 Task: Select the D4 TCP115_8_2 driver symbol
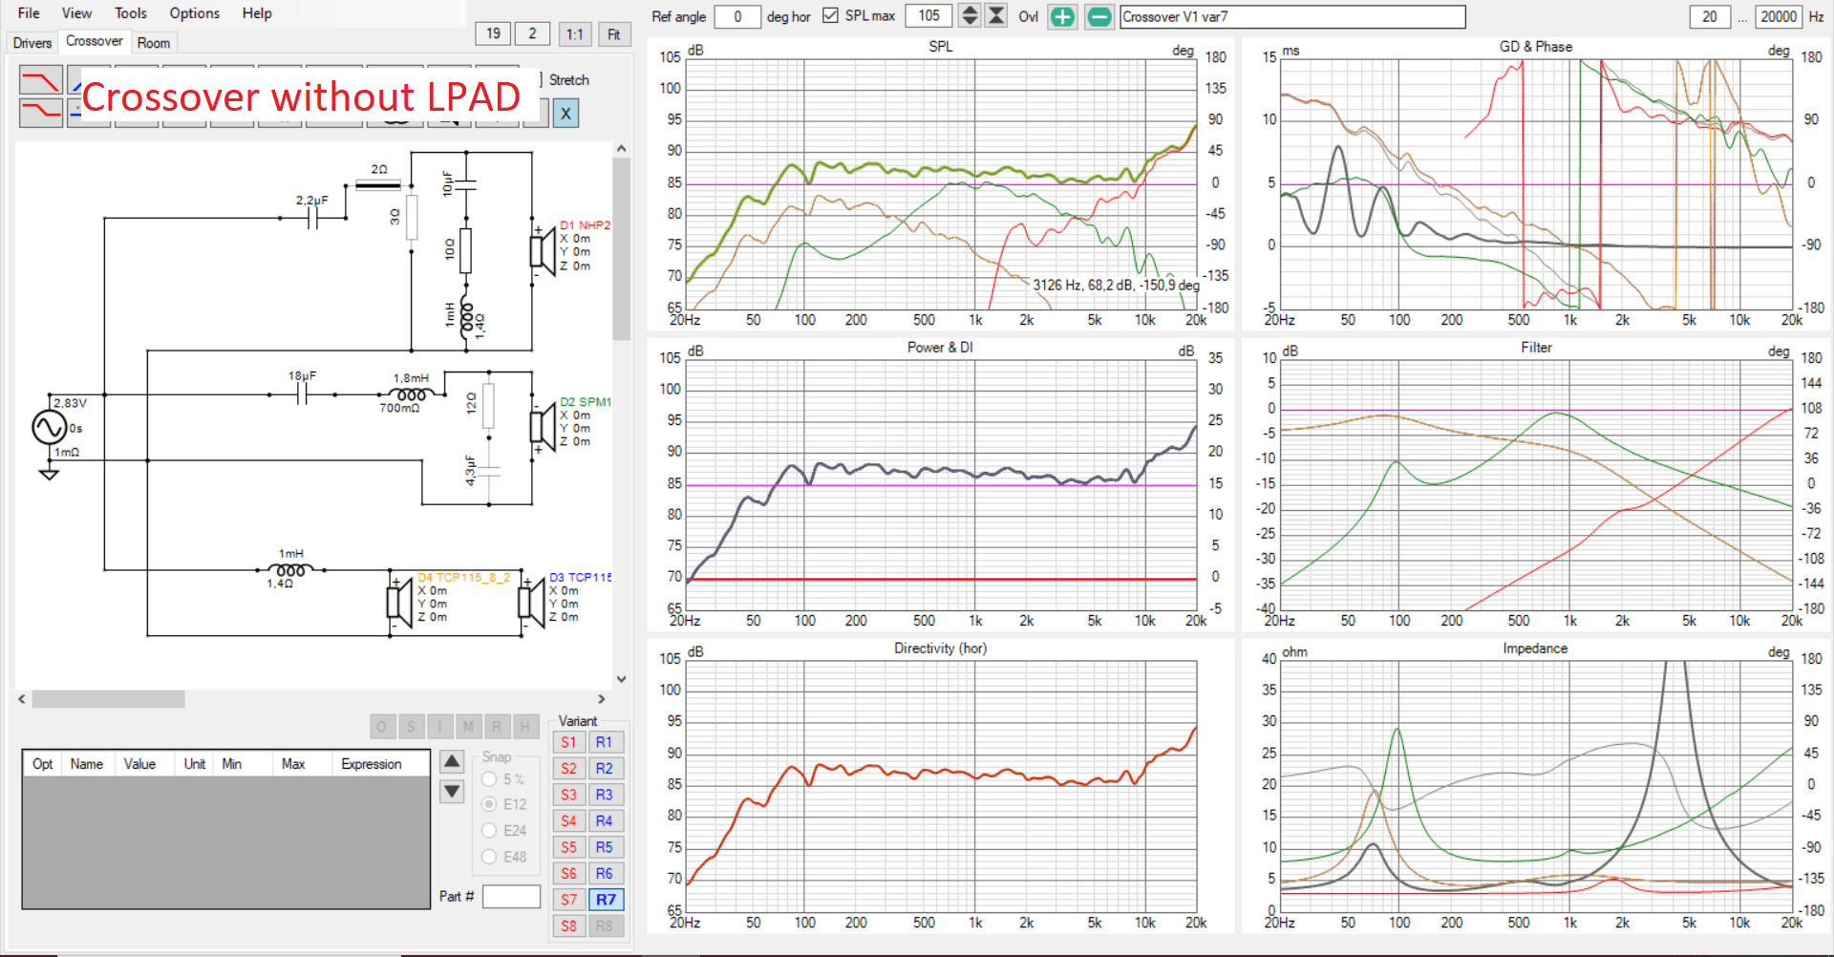point(399,602)
